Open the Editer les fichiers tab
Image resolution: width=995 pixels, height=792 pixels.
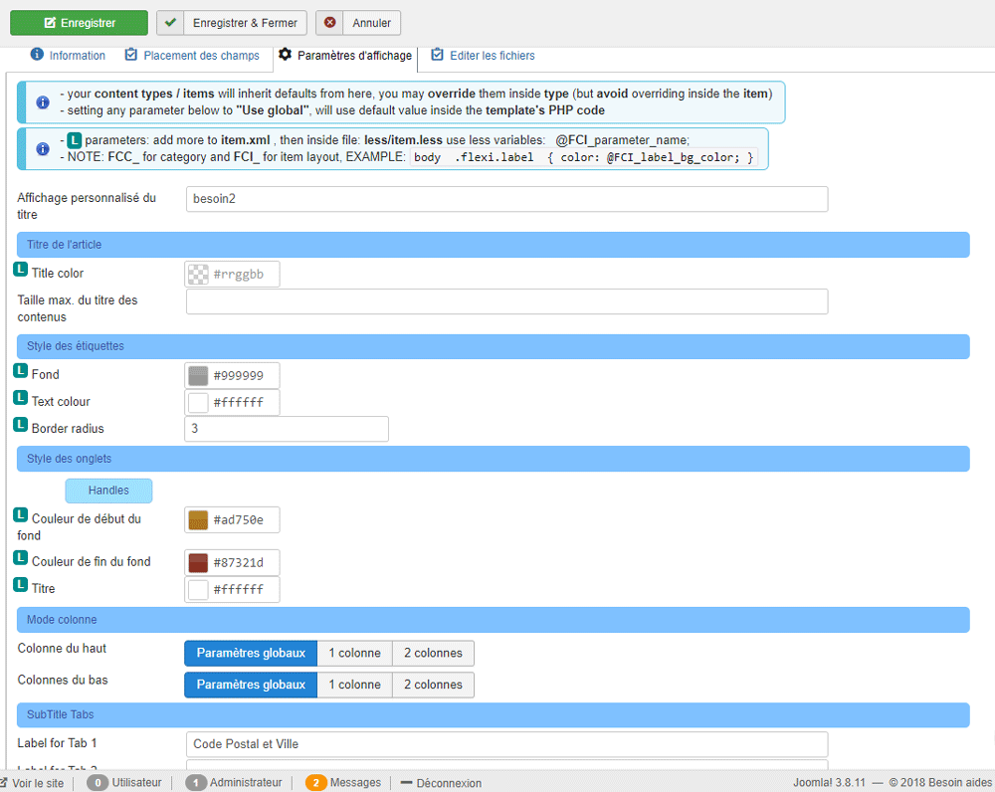coord(483,55)
